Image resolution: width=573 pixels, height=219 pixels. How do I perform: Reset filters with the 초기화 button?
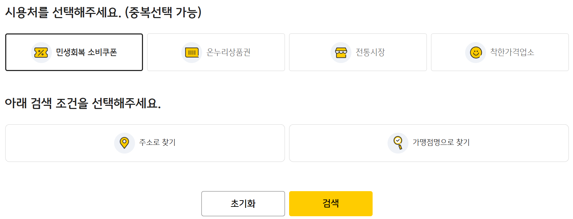pyautogui.click(x=243, y=204)
